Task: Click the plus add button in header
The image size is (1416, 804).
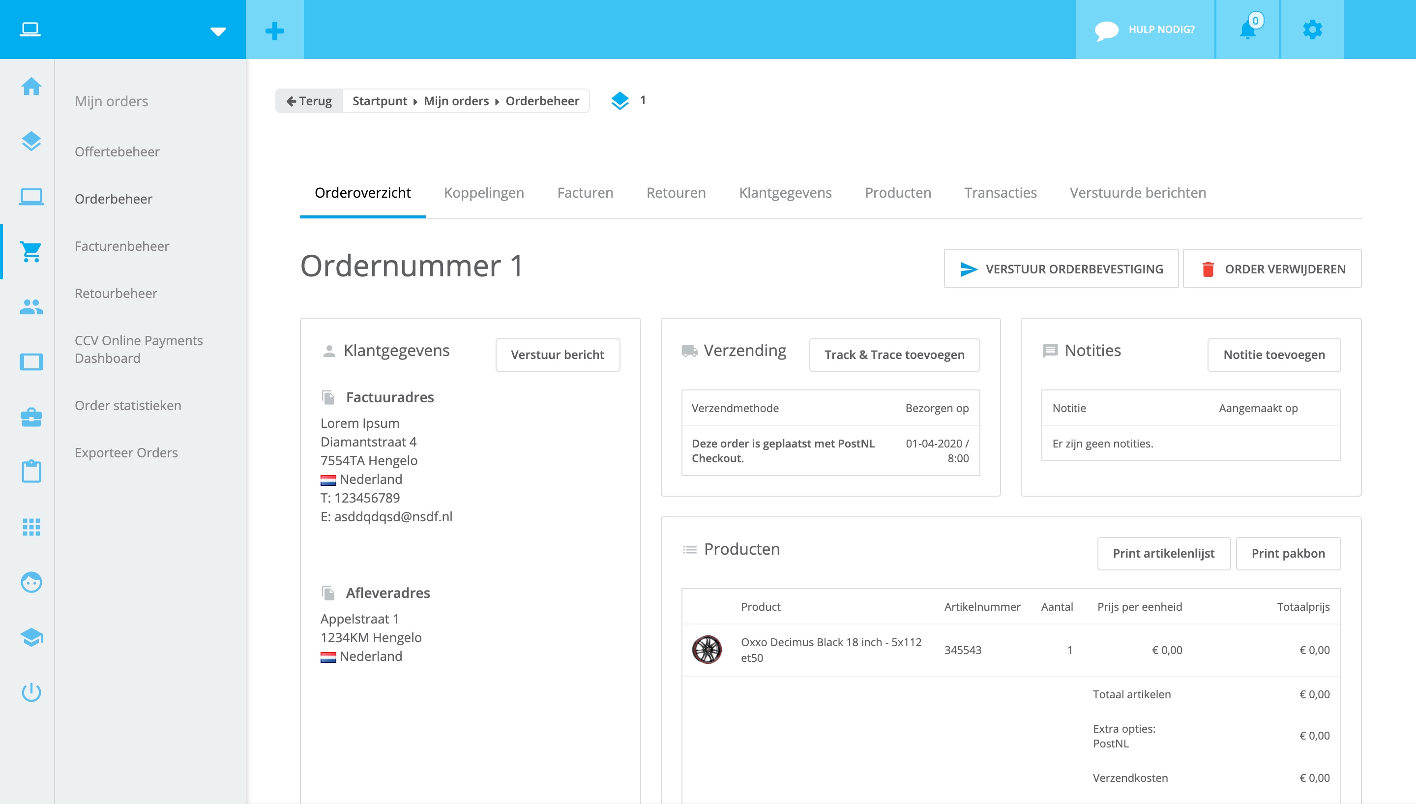Action: (274, 30)
